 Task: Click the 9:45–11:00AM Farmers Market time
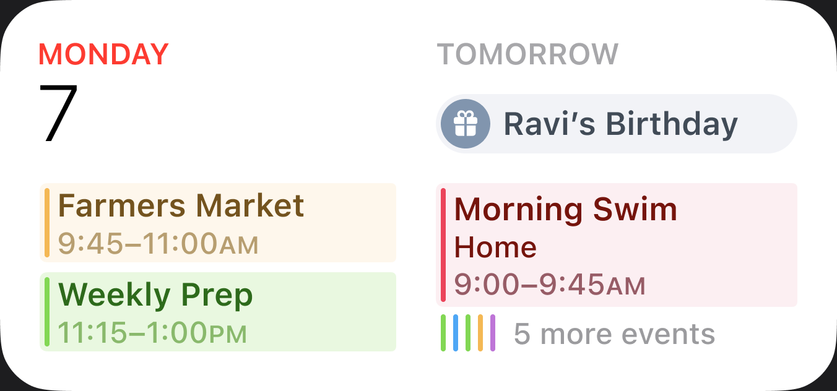tap(158, 244)
